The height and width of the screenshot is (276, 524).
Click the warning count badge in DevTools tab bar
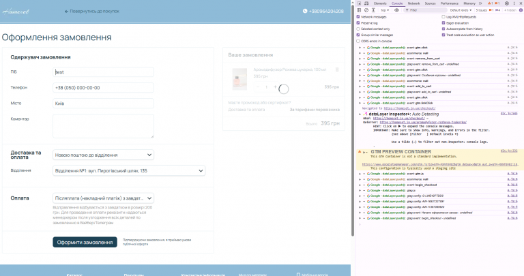point(491,3)
